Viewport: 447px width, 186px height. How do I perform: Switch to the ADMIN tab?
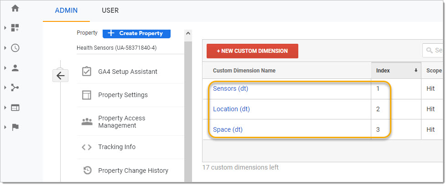[x=66, y=10]
